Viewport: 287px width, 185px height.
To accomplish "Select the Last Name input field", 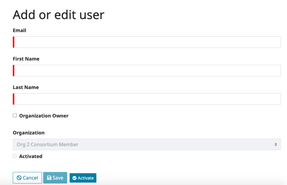I will coord(147,99).
